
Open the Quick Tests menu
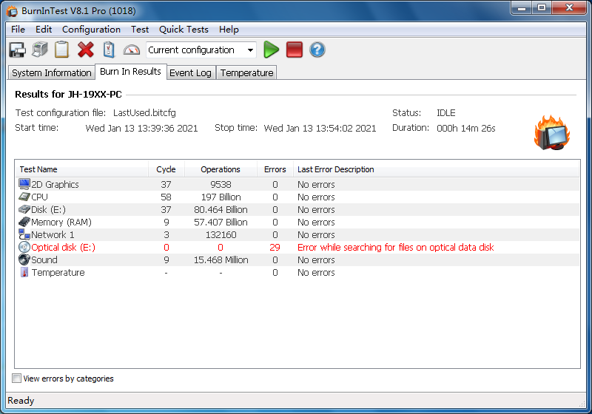pos(184,30)
